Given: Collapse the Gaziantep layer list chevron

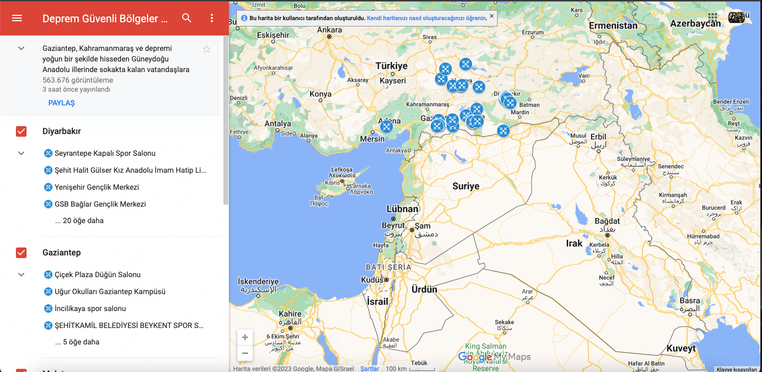Looking at the screenshot, I should pos(21,274).
